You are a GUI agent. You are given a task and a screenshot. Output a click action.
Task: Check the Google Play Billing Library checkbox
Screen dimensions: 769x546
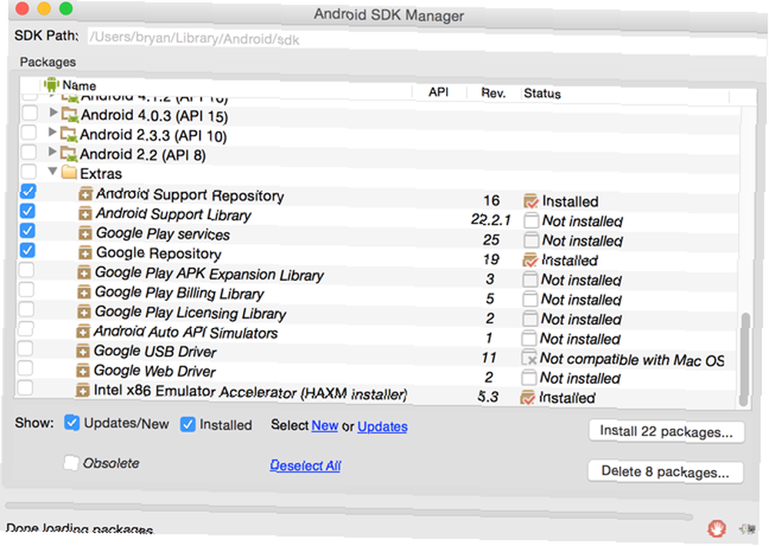click(x=26, y=290)
